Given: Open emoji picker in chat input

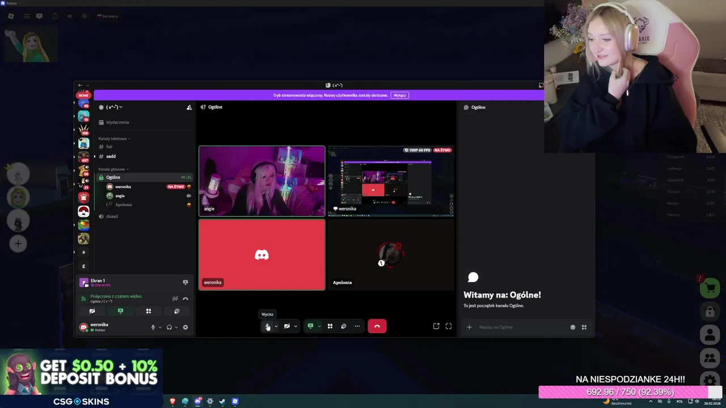Looking at the screenshot, I should (x=573, y=327).
